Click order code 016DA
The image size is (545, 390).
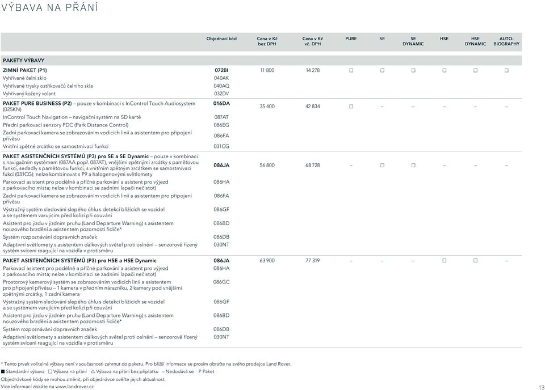221,103
